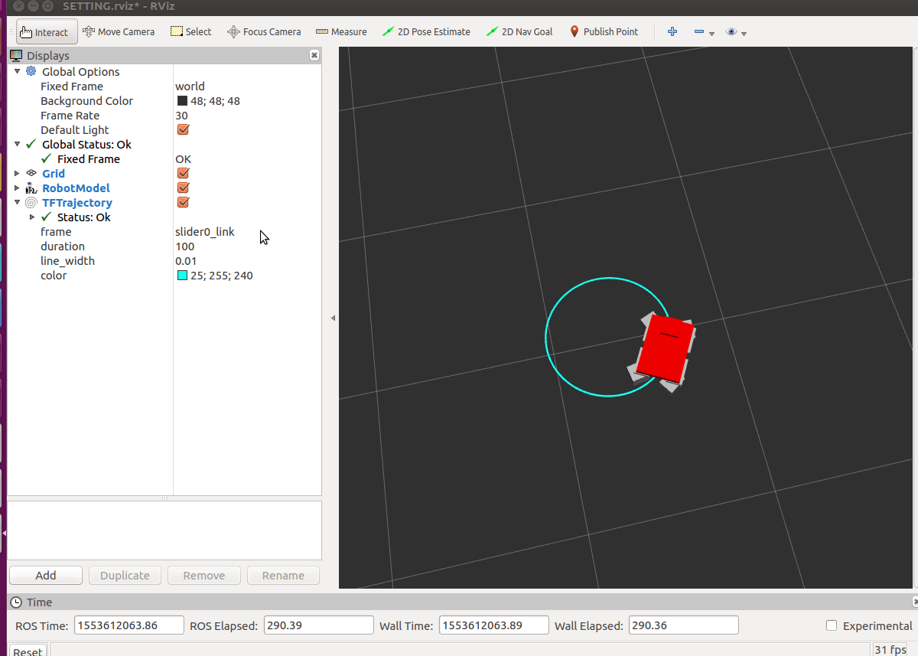This screenshot has height=656, width=918.
Task: Pick the Measure tool
Action: click(x=340, y=32)
